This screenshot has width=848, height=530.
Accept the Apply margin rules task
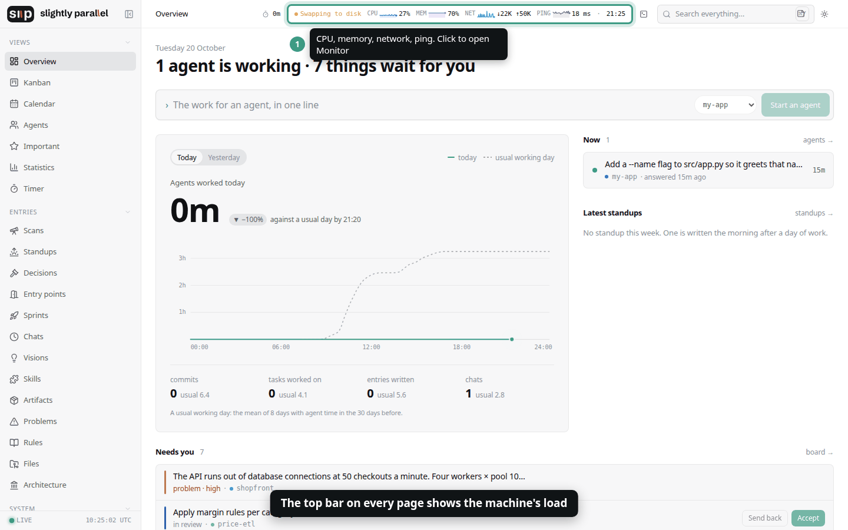808,518
